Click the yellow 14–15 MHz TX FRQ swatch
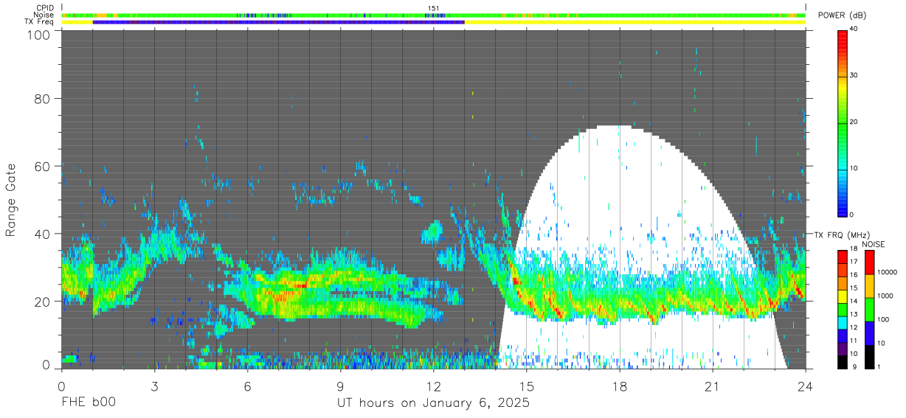 click(x=843, y=295)
